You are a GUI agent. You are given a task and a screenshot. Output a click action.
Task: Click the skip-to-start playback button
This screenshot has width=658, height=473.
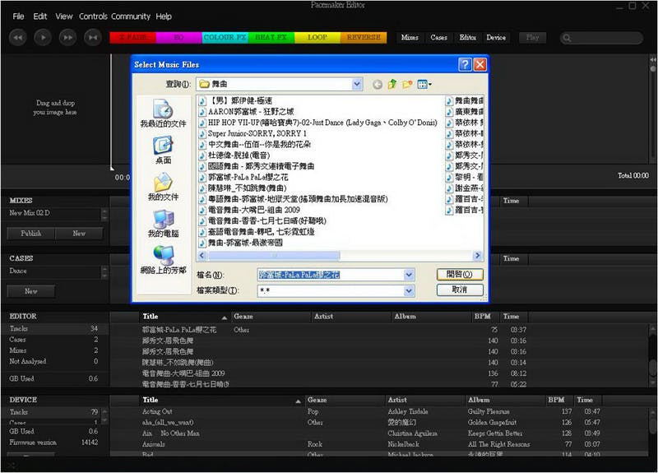click(x=93, y=37)
